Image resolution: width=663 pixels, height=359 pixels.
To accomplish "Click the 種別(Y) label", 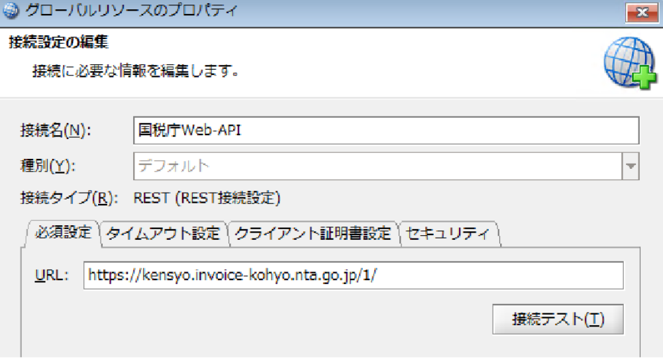I will pos(48,166).
